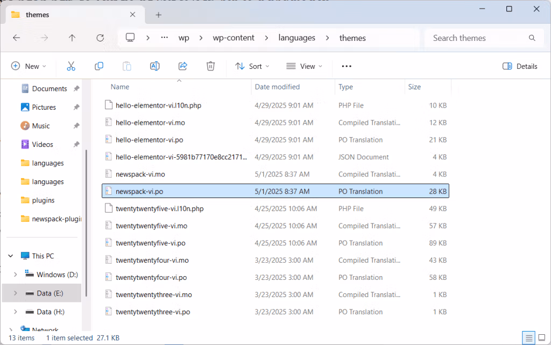The image size is (551, 345).
Task: Click the Copy icon in toolbar
Action: tap(99, 66)
